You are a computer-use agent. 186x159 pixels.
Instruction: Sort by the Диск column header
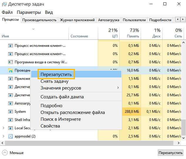pos(152,33)
